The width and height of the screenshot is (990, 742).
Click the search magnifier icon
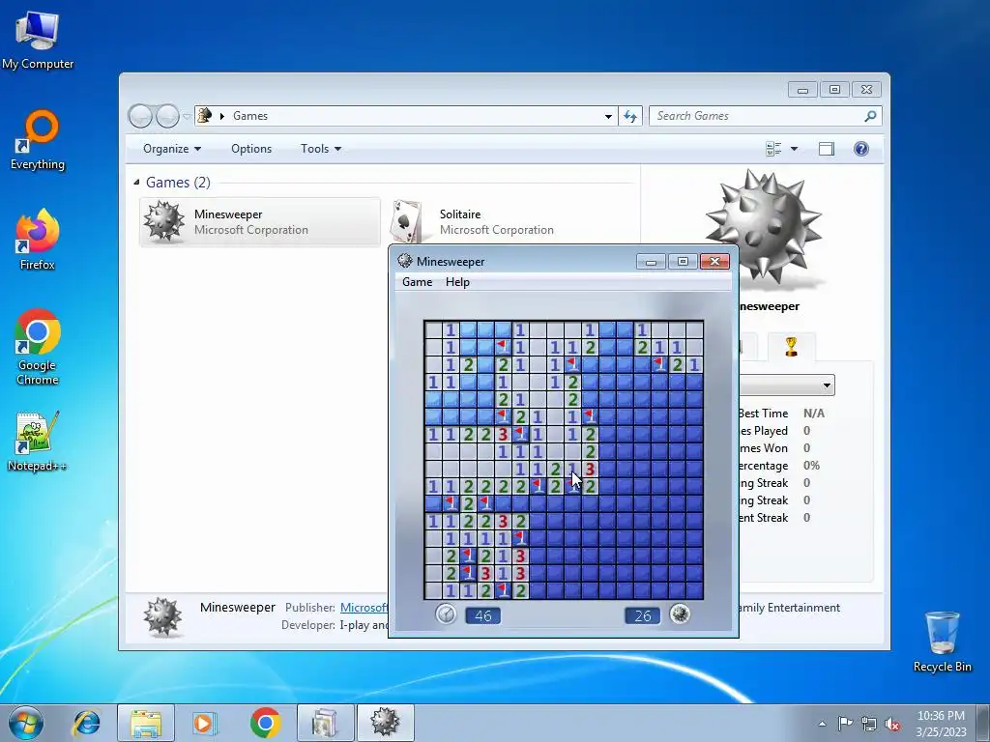pyautogui.click(x=871, y=116)
